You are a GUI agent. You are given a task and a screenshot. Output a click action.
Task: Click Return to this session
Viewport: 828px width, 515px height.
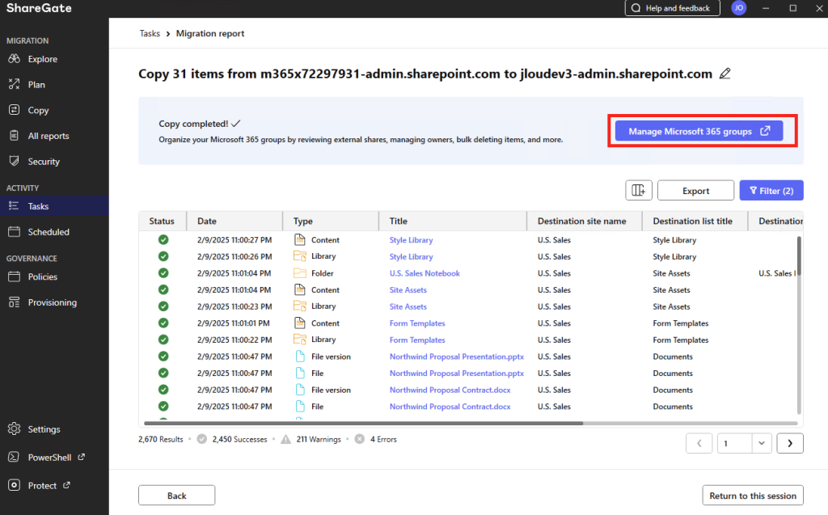click(x=753, y=496)
